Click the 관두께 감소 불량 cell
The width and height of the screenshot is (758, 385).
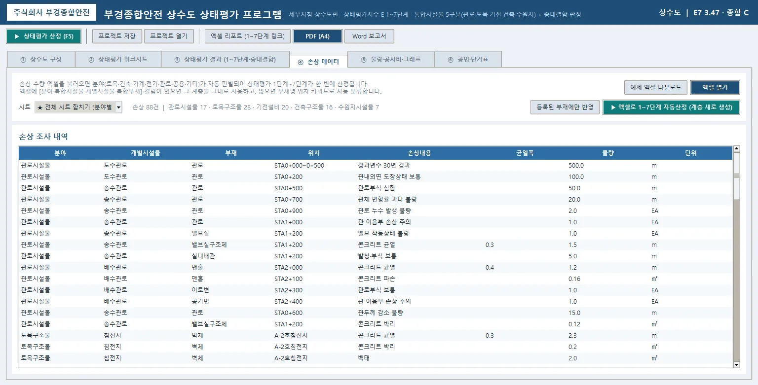380,313
